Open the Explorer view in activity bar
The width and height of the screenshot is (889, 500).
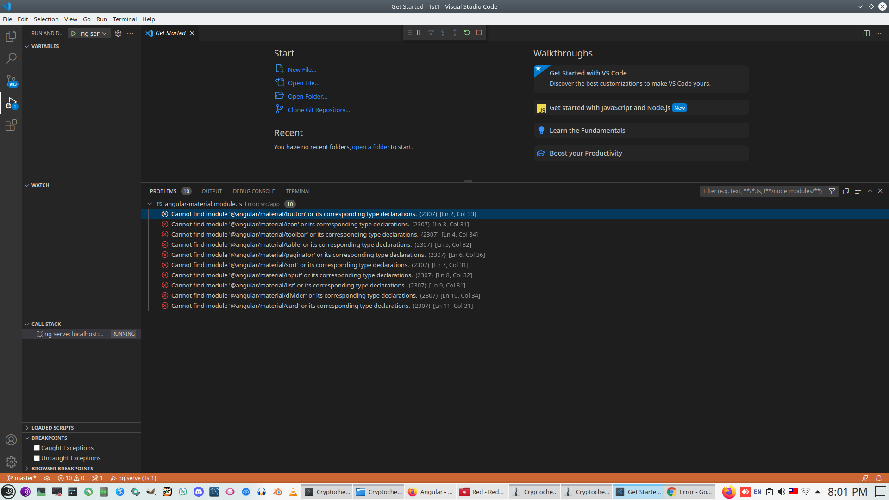(11, 36)
